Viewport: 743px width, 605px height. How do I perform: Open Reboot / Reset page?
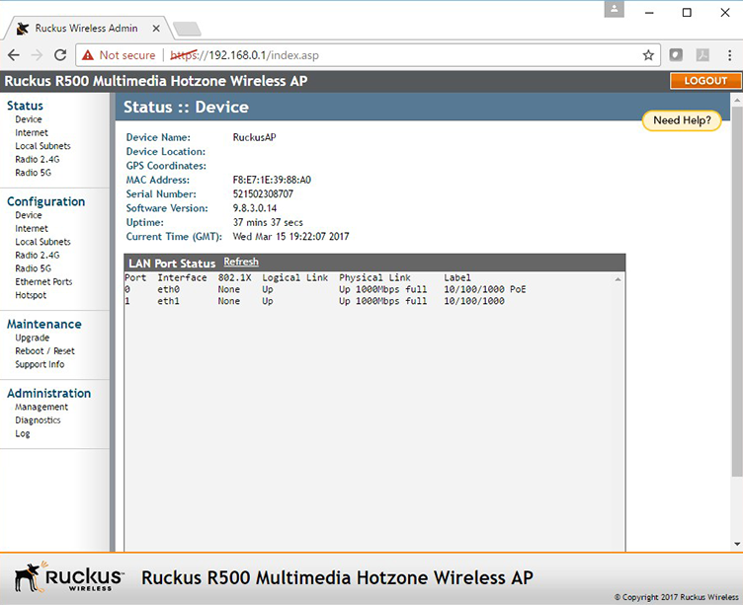[x=44, y=351]
